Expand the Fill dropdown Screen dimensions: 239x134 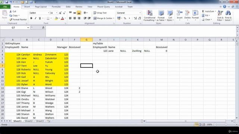click(209, 16)
